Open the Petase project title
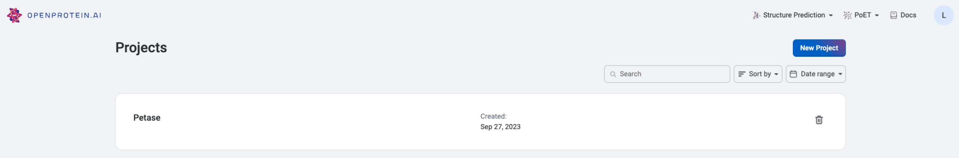Screen dimensions: 959x158 tap(147, 118)
